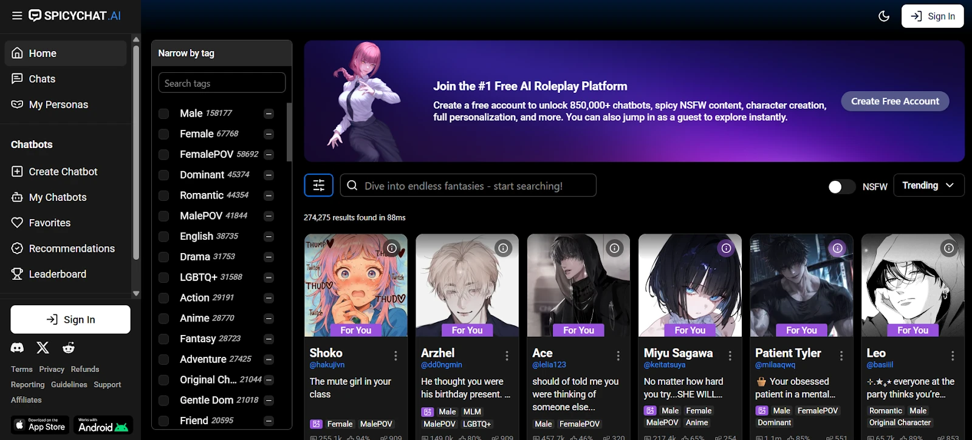This screenshot has height=440, width=972.
Task: Click the SpicyChat.AI logo
Action: [x=75, y=16]
